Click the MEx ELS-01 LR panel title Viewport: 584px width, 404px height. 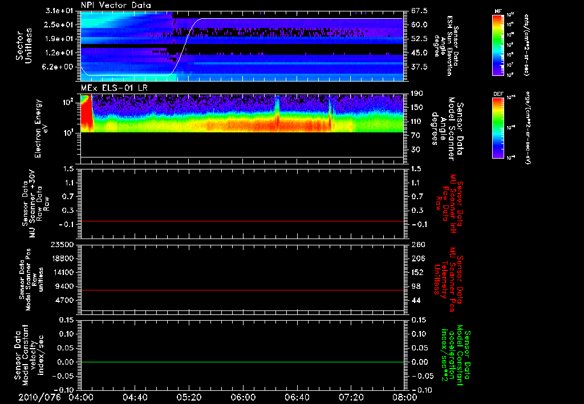(114, 88)
